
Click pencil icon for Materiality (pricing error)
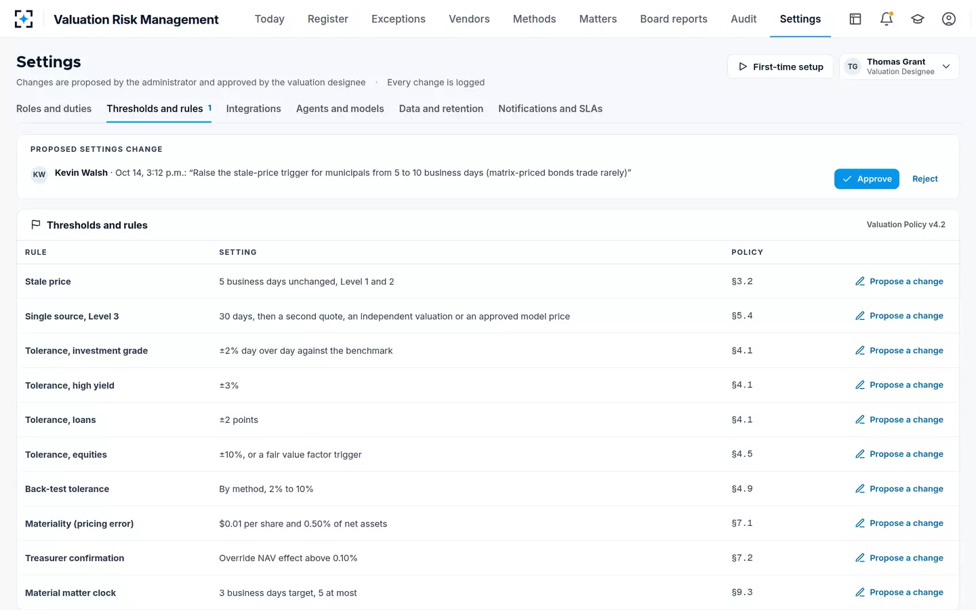pyautogui.click(x=860, y=523)
